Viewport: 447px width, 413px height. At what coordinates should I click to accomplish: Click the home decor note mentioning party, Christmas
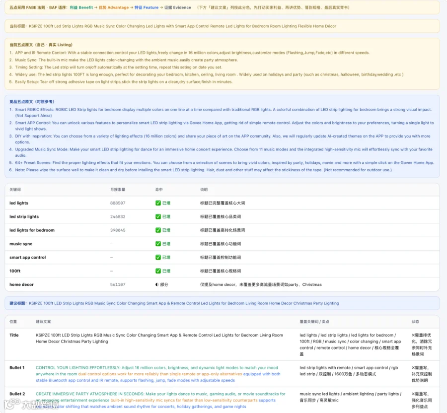pyautogui.click(x=261, y=284)
